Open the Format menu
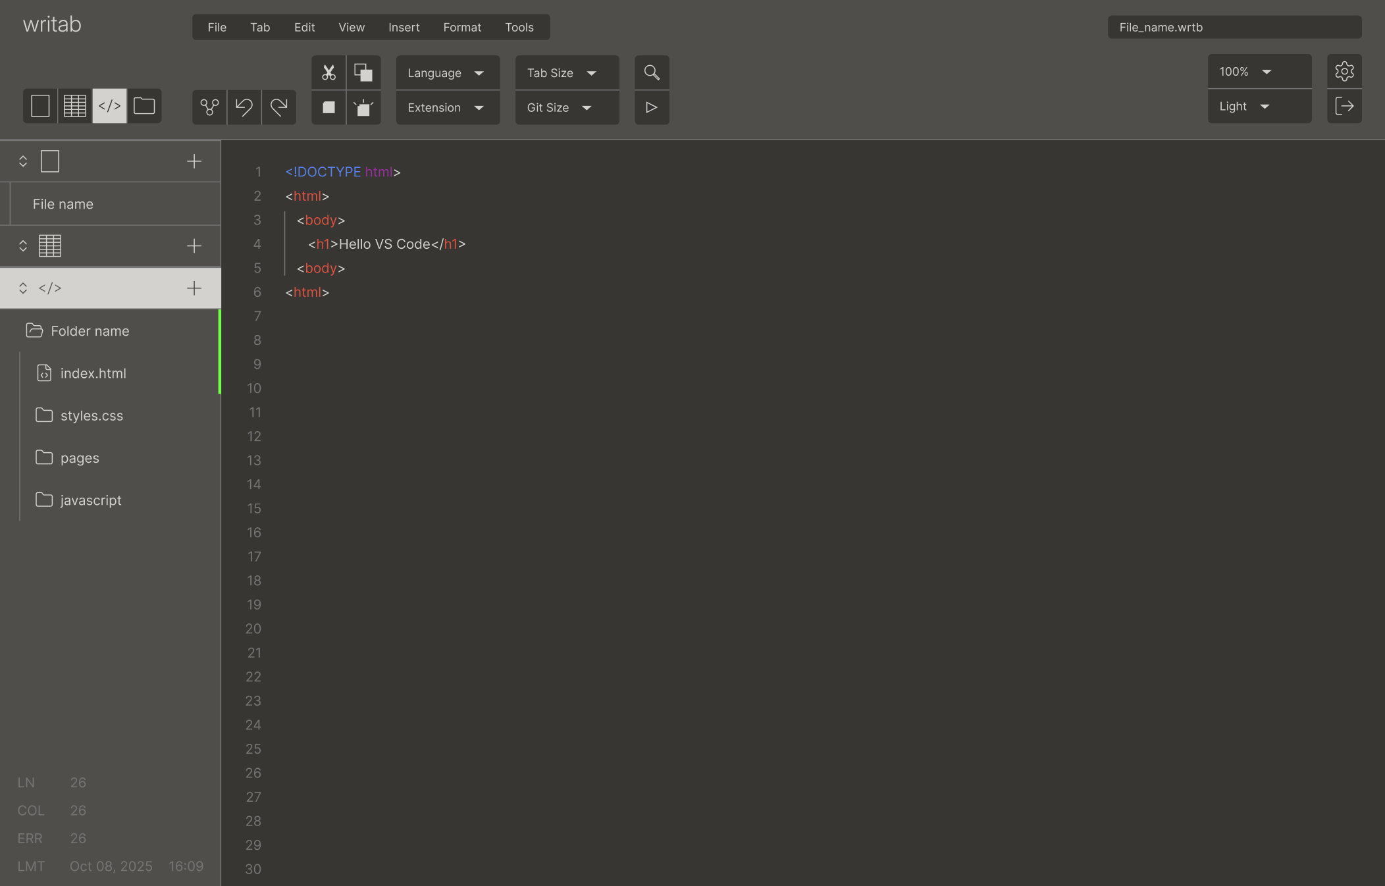This screenshot has width=1385, height=886. [x=462, y=27]
